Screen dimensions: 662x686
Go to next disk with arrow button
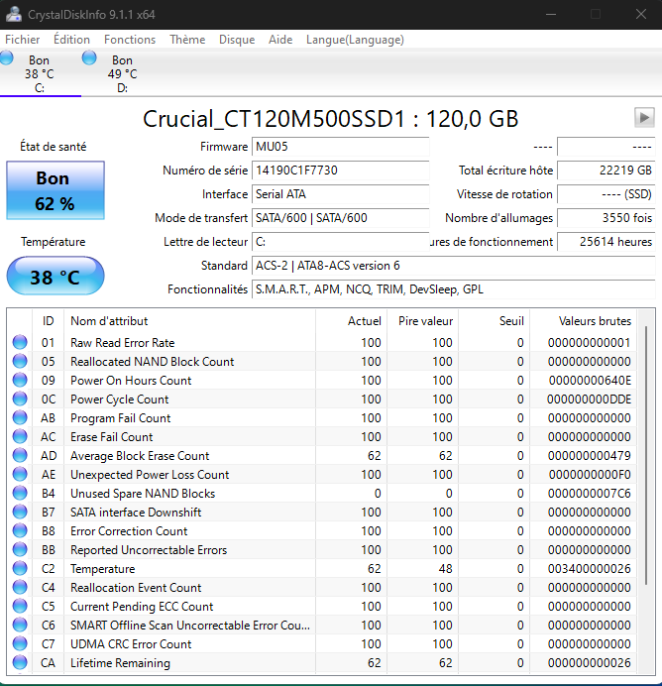coord(644,117)
